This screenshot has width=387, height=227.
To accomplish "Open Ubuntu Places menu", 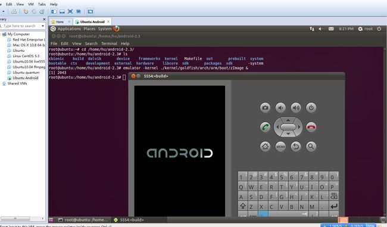I will (x=89, y=29).
